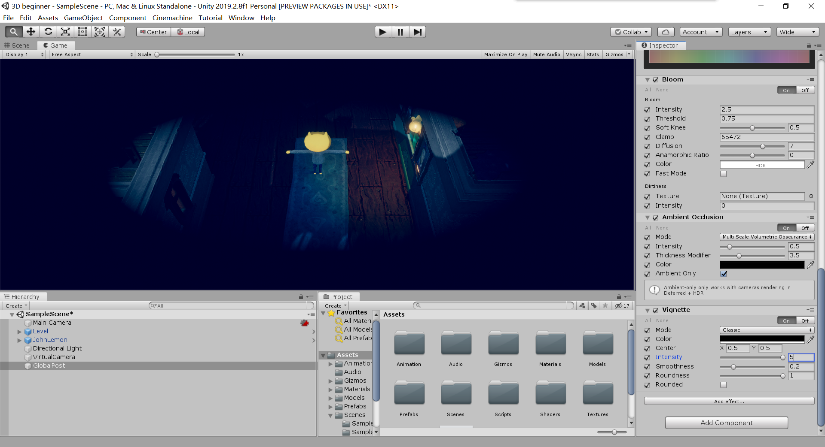Toggle the Vignette Rounded checkbox

point(724,385)
